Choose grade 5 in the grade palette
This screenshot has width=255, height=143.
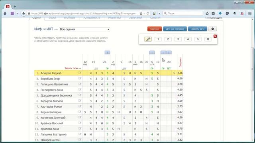(198, 39)
